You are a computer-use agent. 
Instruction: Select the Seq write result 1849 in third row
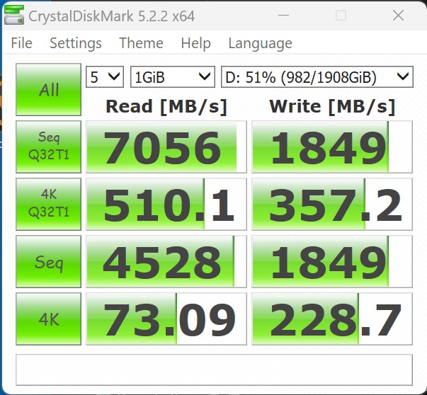pyautogui.click(x=332, y=262)
